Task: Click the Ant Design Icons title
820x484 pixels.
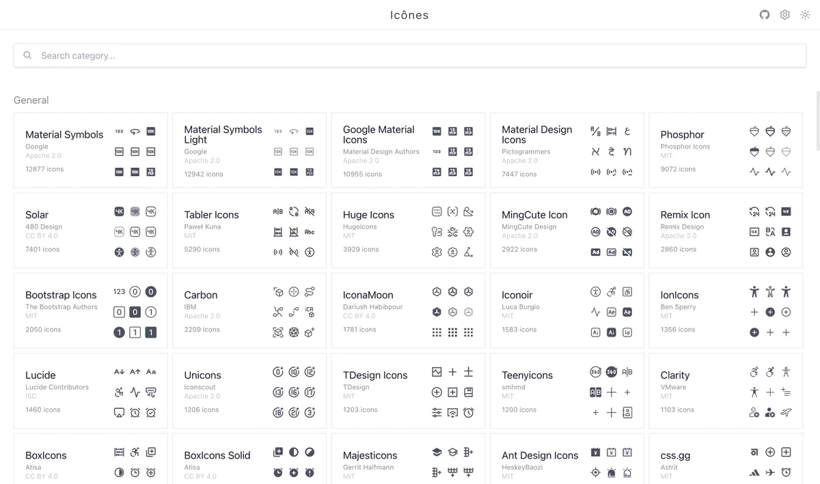Action: (540, 455)
